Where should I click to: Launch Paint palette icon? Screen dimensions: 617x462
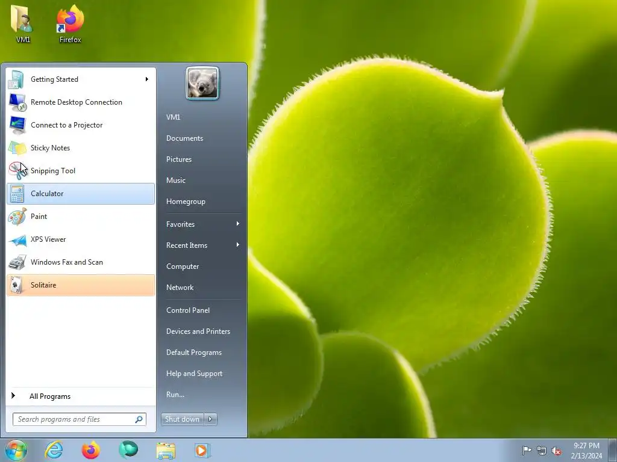(x=17, y=217)
